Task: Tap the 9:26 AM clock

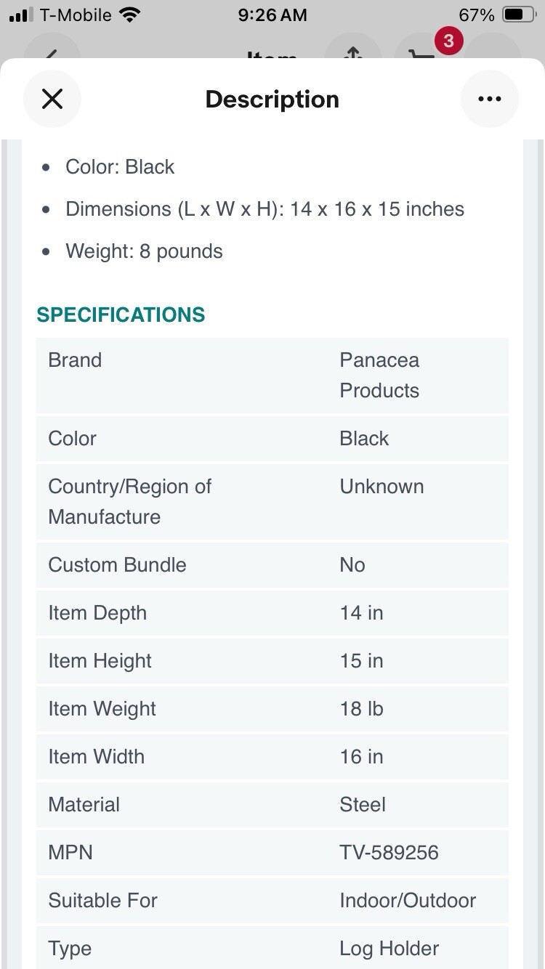Action: [x=272, y=15]
